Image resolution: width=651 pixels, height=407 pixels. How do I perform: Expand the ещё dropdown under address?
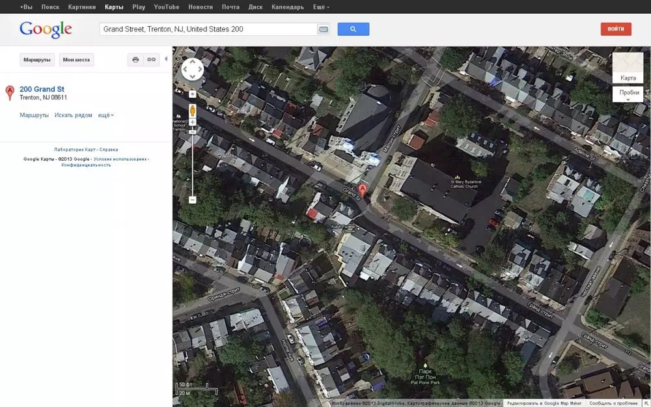point(105,115)
